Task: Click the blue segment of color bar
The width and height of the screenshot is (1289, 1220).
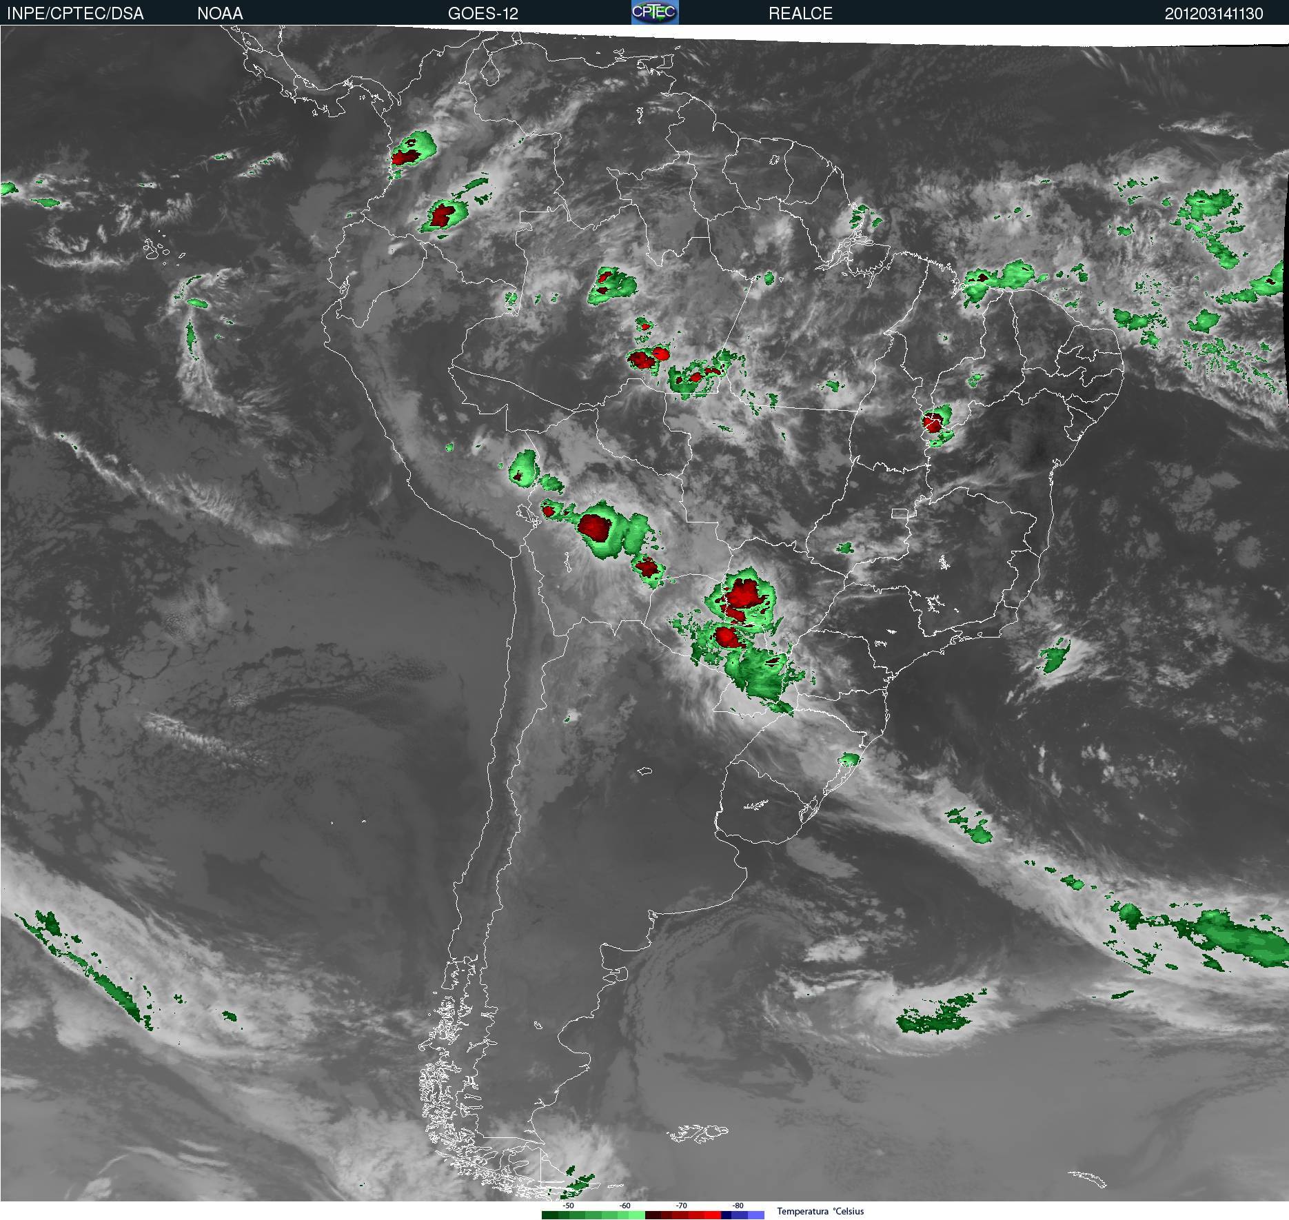Action: click(x=743, y=1215)
